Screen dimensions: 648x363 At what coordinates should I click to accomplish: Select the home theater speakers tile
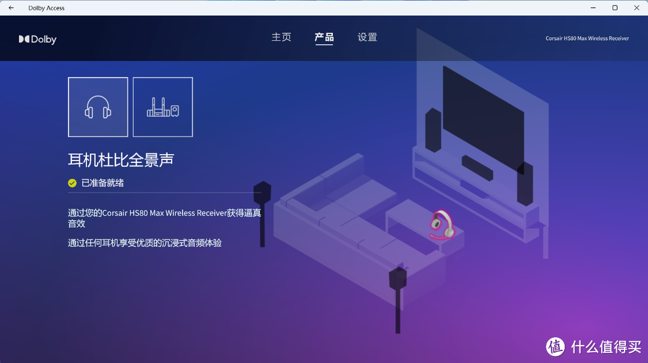click(x=163, y=107)
